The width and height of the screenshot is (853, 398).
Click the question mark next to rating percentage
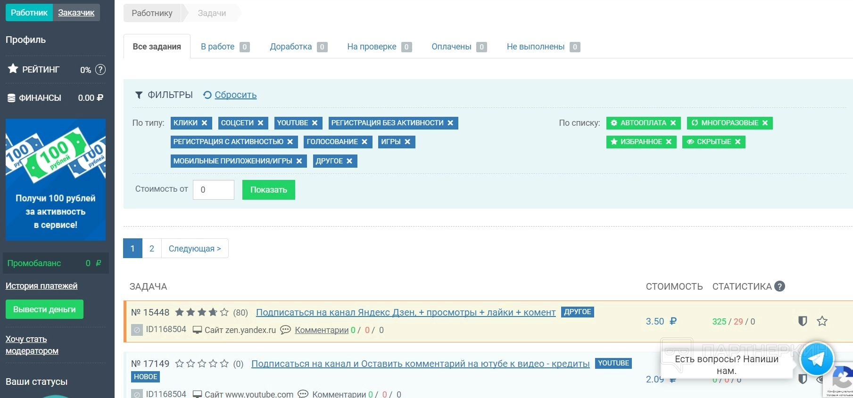(x=100, y=70)
